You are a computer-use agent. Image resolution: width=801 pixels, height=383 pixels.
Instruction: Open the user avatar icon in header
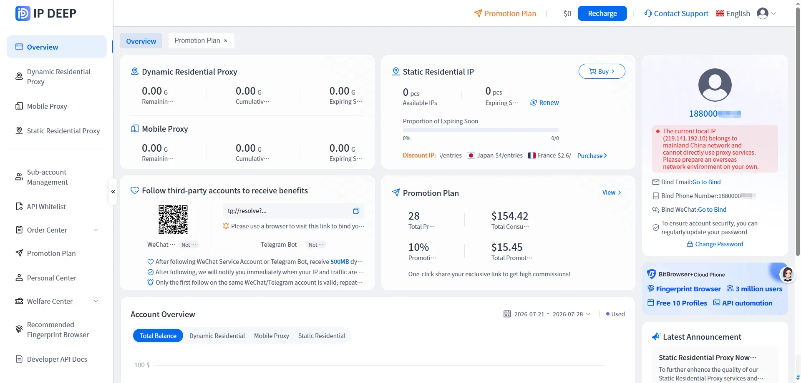[x=762, y=13]
